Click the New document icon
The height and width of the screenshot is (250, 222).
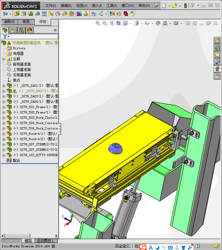[x=164, y=6]
